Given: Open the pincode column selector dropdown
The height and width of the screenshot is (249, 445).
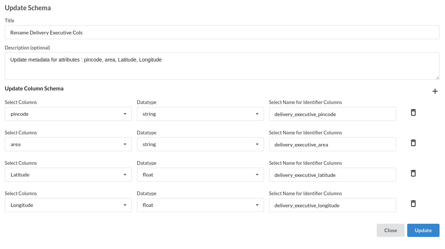Looking at the screenshot, I should (x=68, y=114).
